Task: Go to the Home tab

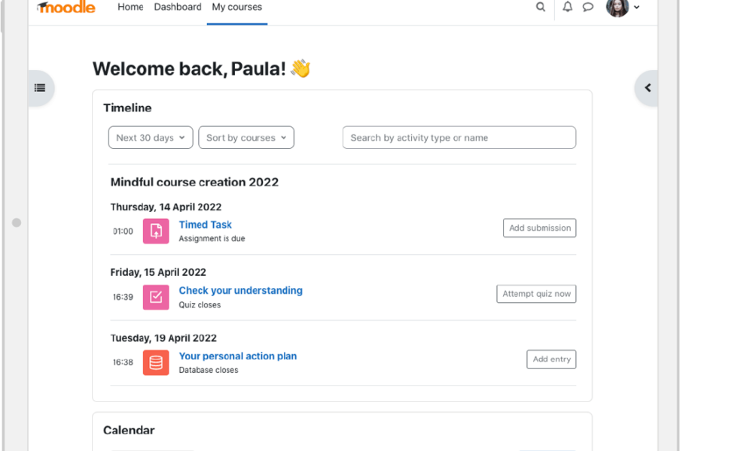Action: coord(130,7)
